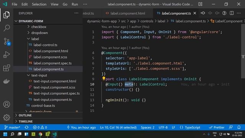Click the Prettier status item
The height and width of the screenshot is (138, 245).
217,127
